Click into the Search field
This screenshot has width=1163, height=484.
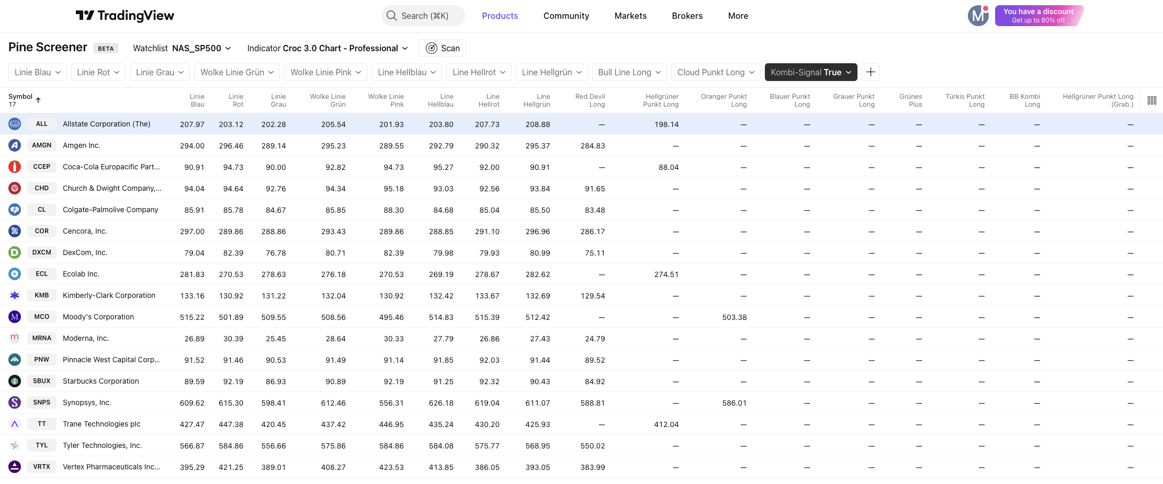coord(423,16)
